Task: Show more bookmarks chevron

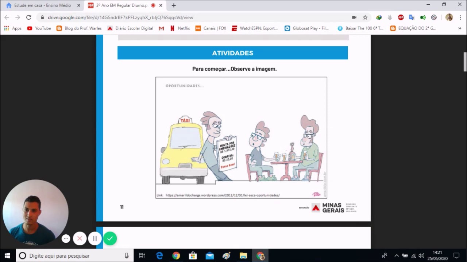Action: 460,28
